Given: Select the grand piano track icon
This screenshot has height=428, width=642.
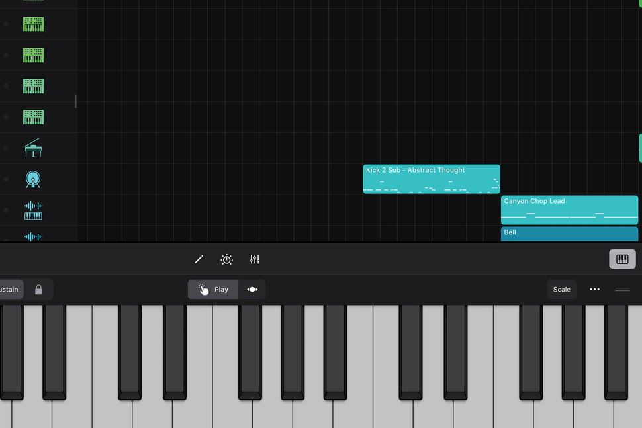Looking at the screenshot, I should point(33,148).
